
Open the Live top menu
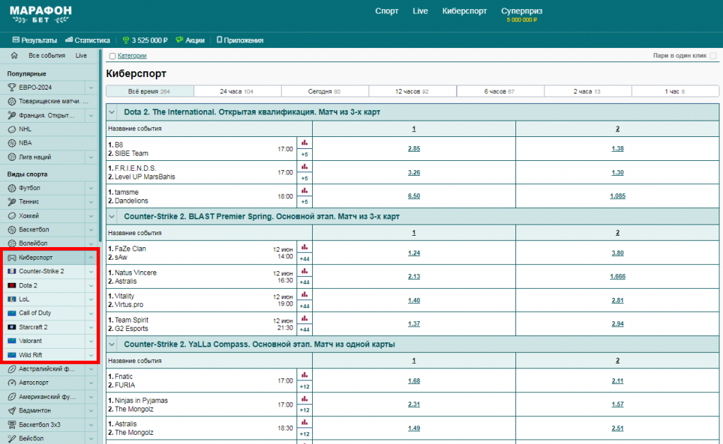click(420, 11)
